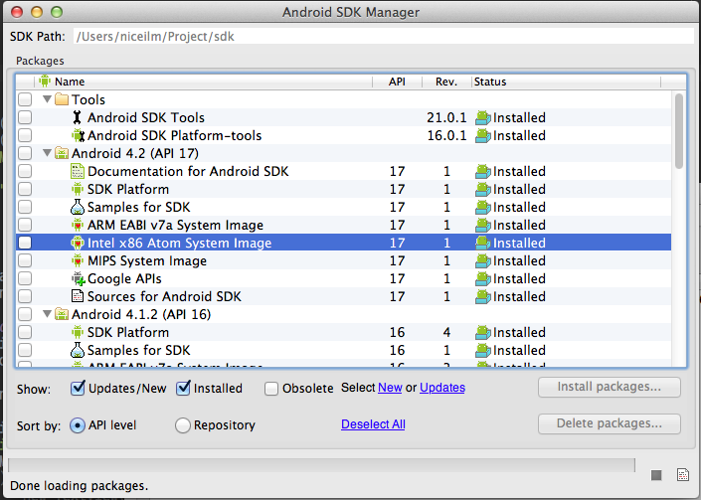701x500 pixels.
Task: Click the wrench icon for Android SDK Tools
Action: (x=78, y=117)
